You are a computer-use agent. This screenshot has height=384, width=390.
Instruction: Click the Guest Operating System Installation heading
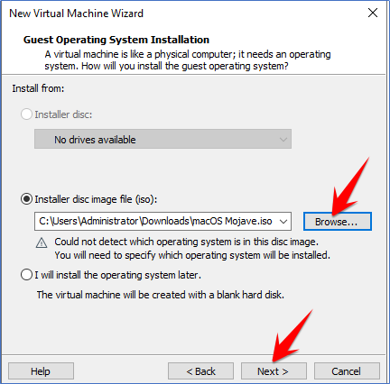(116, 40)
